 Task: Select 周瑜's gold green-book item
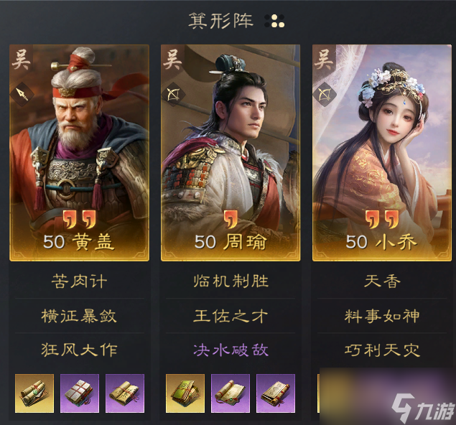[185, 393]
